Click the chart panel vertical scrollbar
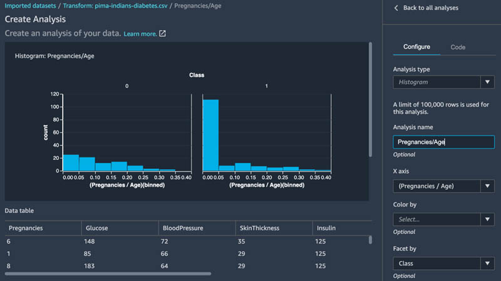This screenshot has height=281, width=501. click(x=370, y=99)
